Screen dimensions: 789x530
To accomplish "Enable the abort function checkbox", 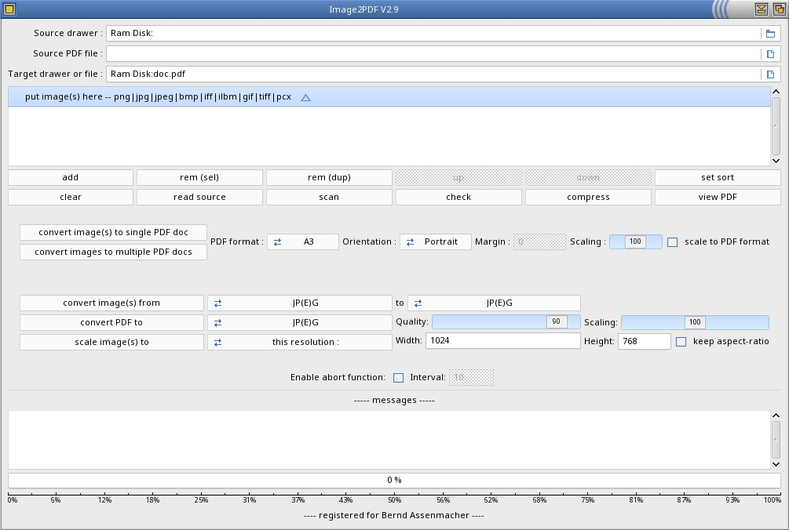I will click(398, 378).
